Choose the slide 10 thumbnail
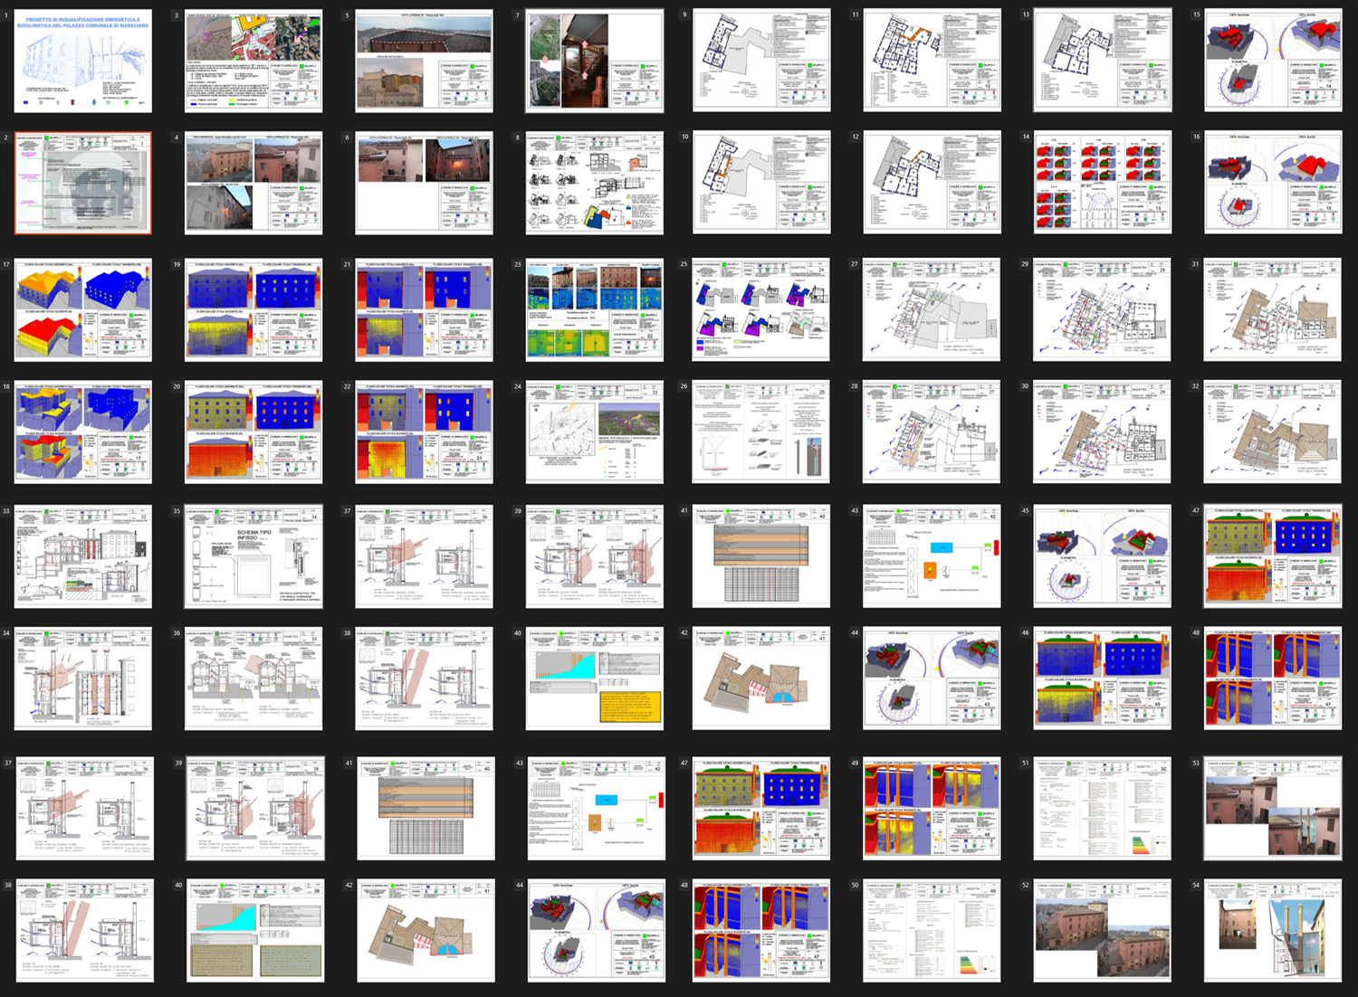This screenshot has height=997, width=1358. (x=761, y=183)
